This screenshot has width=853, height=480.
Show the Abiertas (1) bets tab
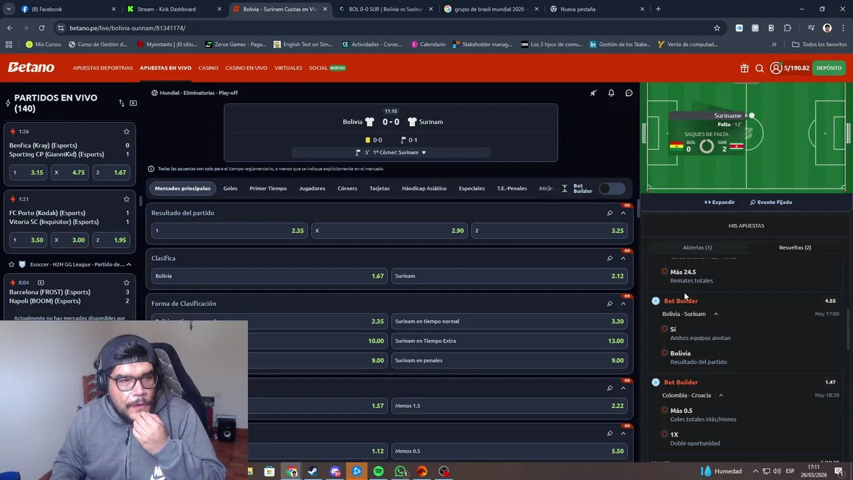697,247
